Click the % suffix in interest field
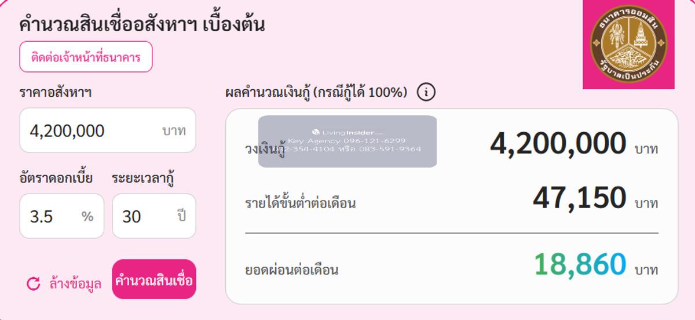The width and height of the screenshot is (695, 320). click(87, 217)
